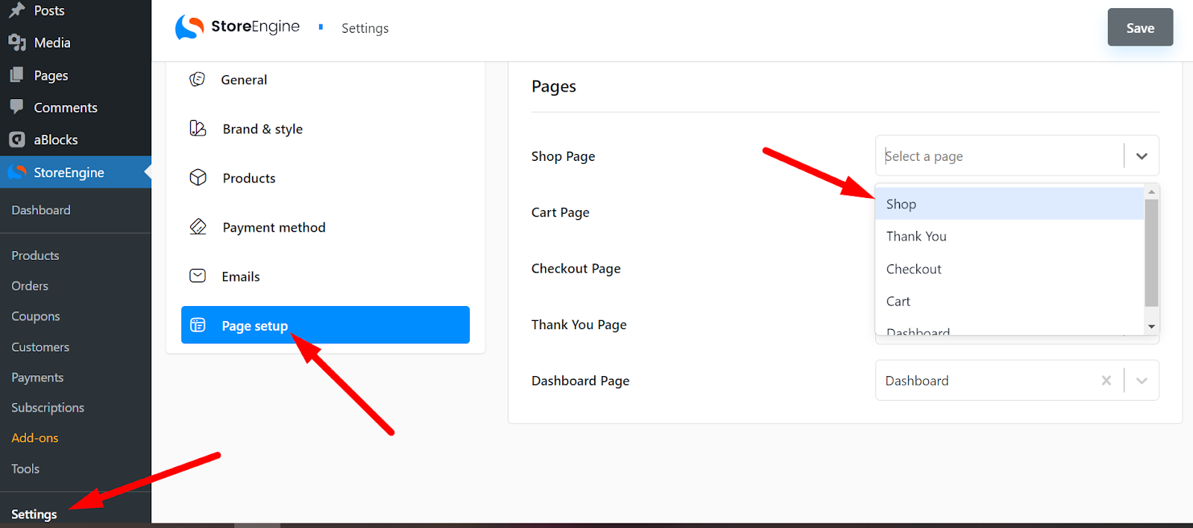Viewport: 1193px width, 528px height.
Task: Click the StoreEngine logo in the header
Action: tap(237, 27)
